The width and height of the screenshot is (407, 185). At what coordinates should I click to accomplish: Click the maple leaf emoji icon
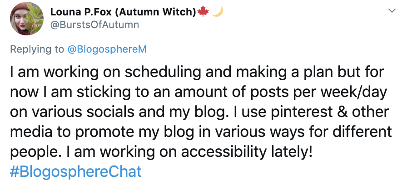[203, 11]
